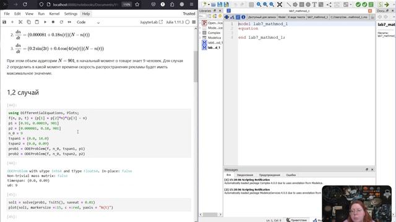Open the Jupyter Kernel menu
This screenshot has height=222, width=396.
click(54, 14)
